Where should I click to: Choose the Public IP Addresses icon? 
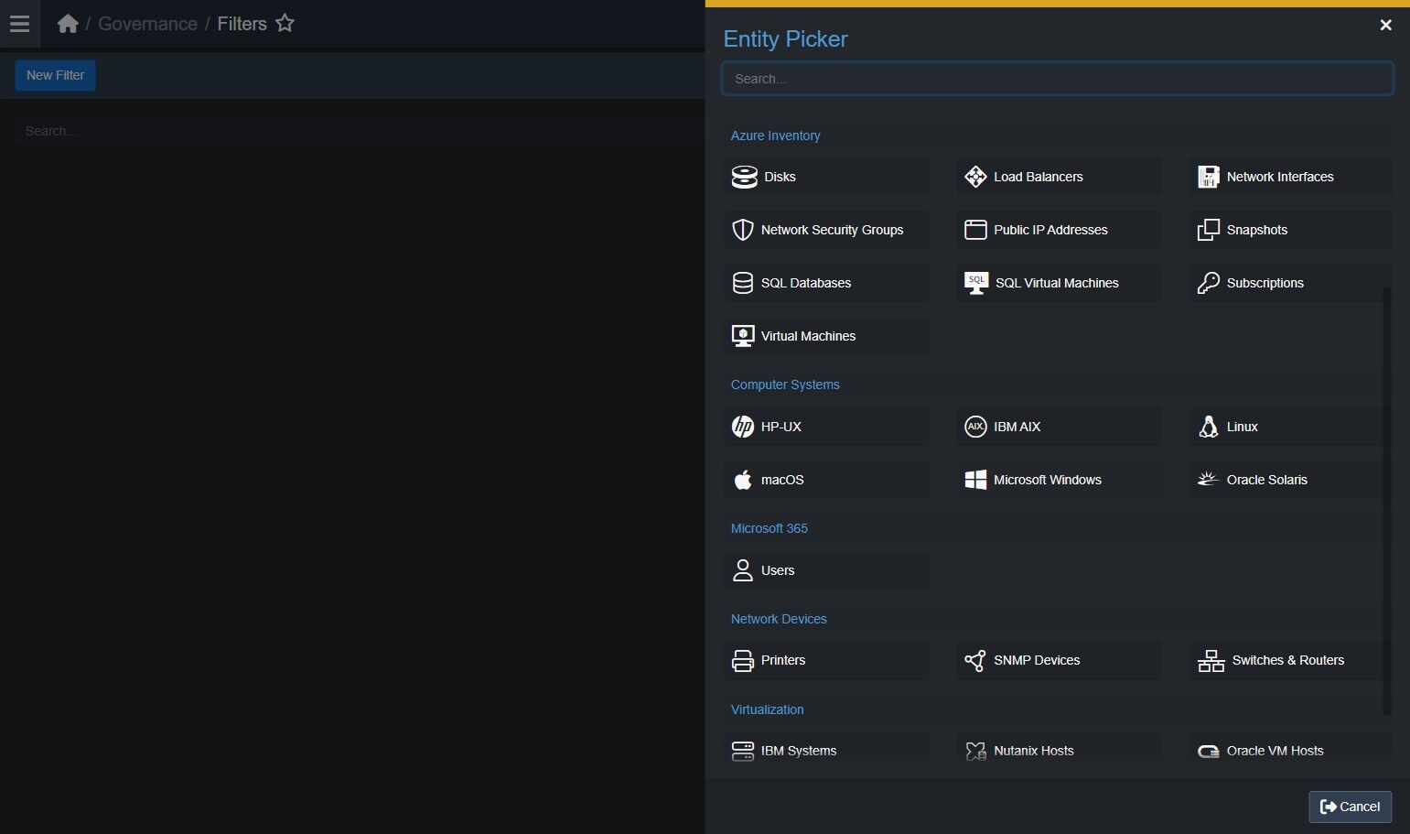click(x=975, y=230)
